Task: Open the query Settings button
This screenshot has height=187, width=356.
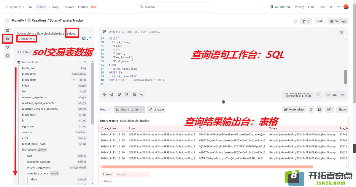Action: [x=338, y=21]
